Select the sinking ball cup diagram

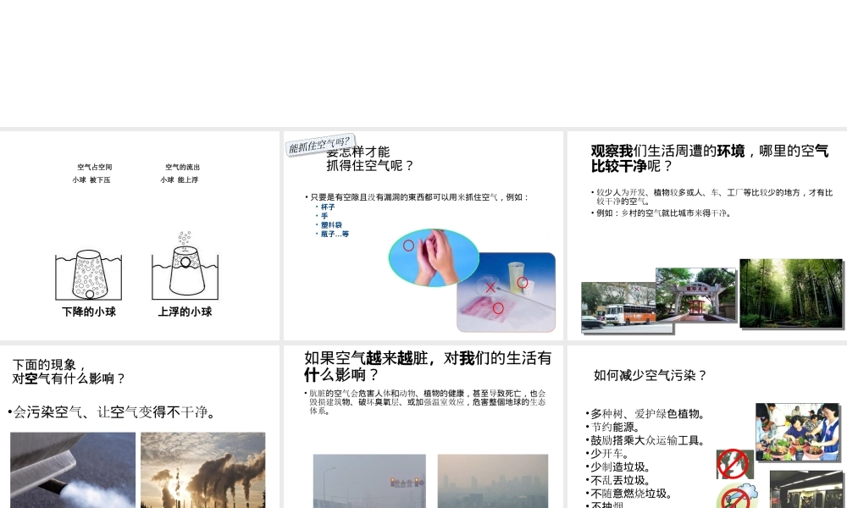[x=89, y=273]
